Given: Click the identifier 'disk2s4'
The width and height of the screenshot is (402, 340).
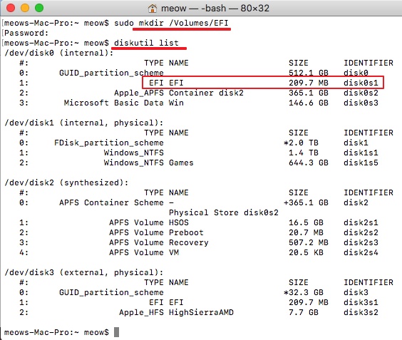Looking at the screenshot, I should pos(361,252).
